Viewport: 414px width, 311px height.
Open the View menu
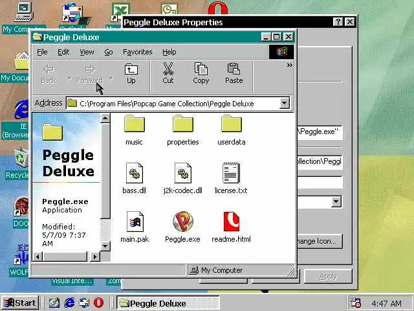pyautogui.click(x=87, y=52)
